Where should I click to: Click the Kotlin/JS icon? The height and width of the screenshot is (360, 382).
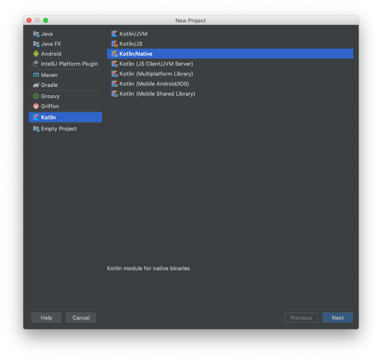click(x=114, y=44)
